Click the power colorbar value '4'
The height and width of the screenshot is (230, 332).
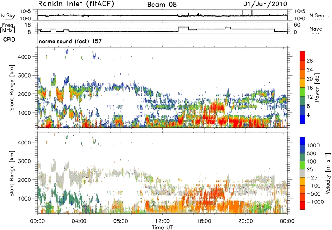[x=308, y=115]
